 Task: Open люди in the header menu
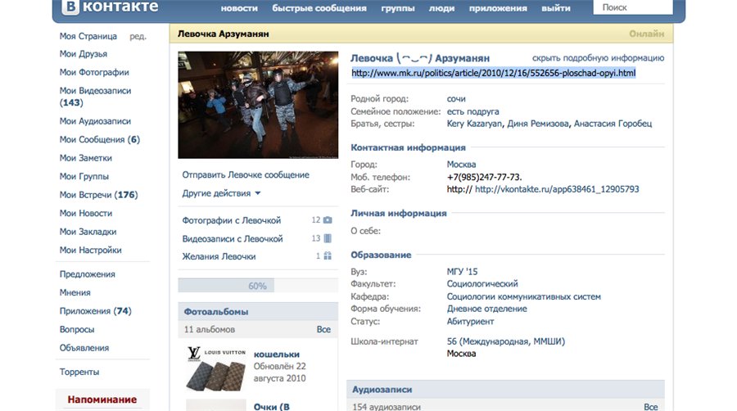[441, 8]
